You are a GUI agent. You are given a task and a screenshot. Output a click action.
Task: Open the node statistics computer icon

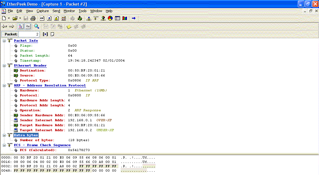89,18
